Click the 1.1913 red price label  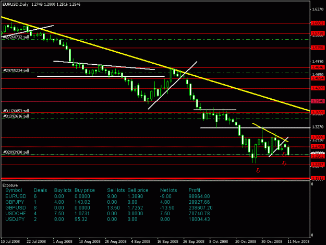click(x=318, y=178)
